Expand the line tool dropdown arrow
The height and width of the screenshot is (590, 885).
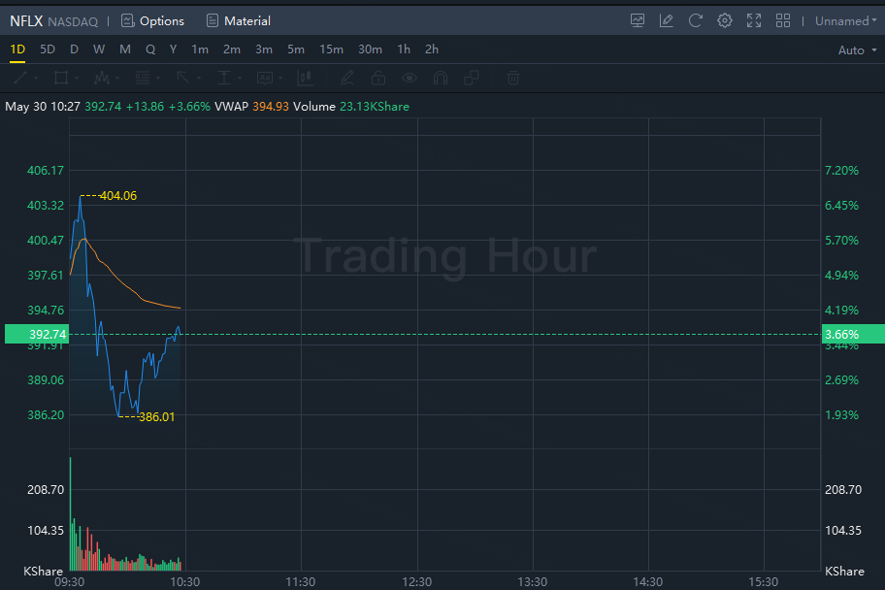[x=36, y=79]
